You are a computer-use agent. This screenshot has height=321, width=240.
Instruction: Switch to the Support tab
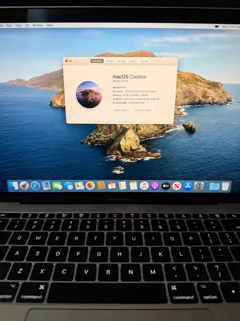point(133,61)
